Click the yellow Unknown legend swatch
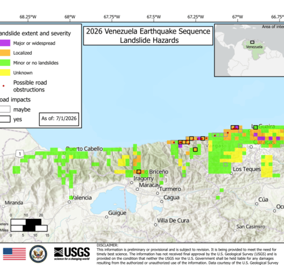 (x=5, y=73)
